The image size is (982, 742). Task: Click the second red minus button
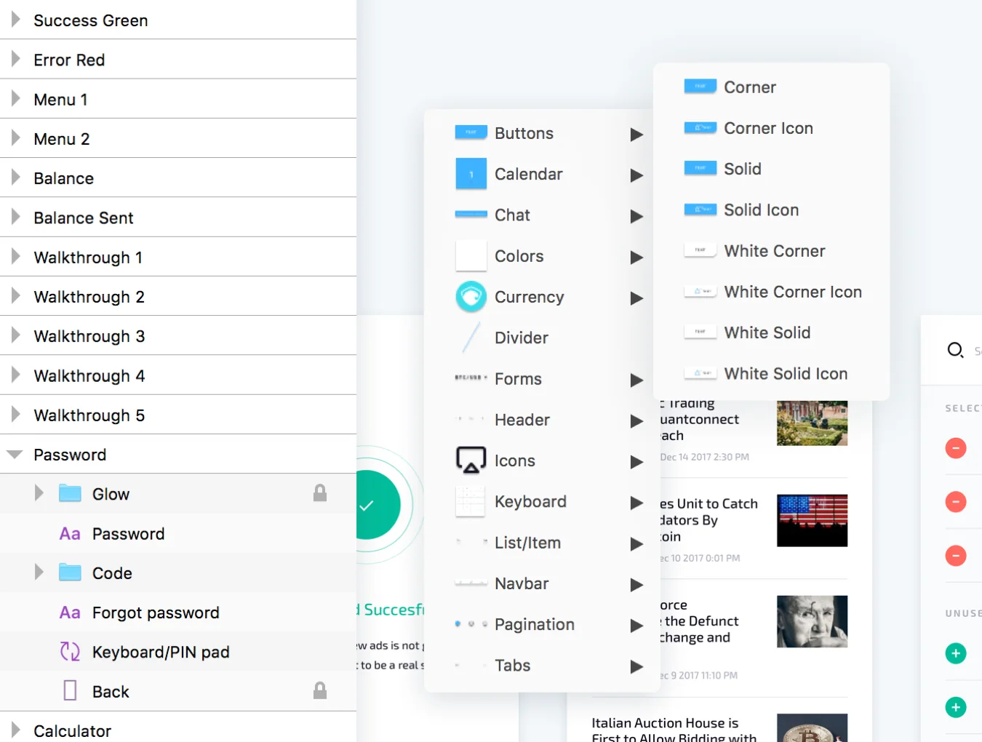956,502
